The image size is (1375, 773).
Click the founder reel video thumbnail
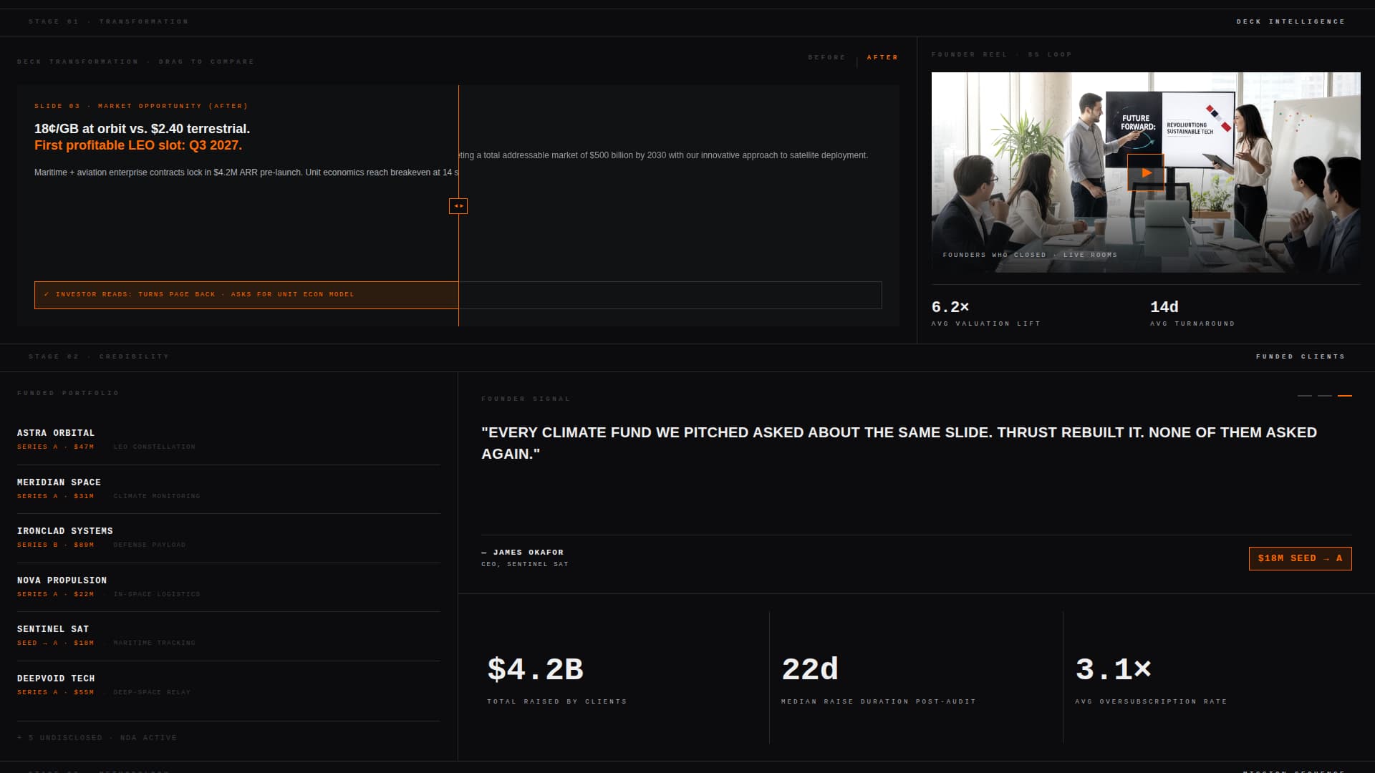1146,172
